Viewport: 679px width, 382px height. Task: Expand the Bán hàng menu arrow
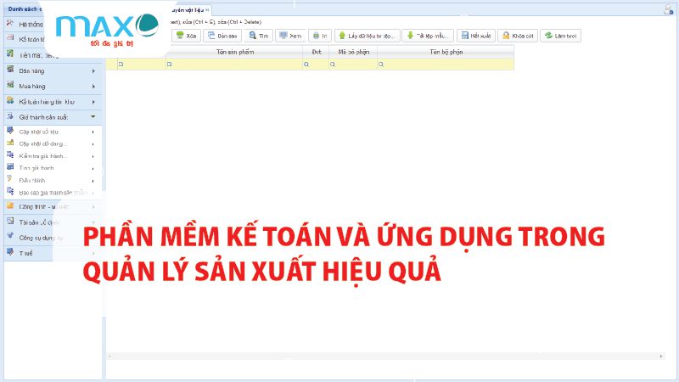coord(93,71)
